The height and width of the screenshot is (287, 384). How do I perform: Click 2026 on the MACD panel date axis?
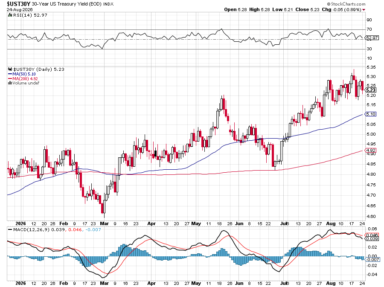tap(20, 283)
